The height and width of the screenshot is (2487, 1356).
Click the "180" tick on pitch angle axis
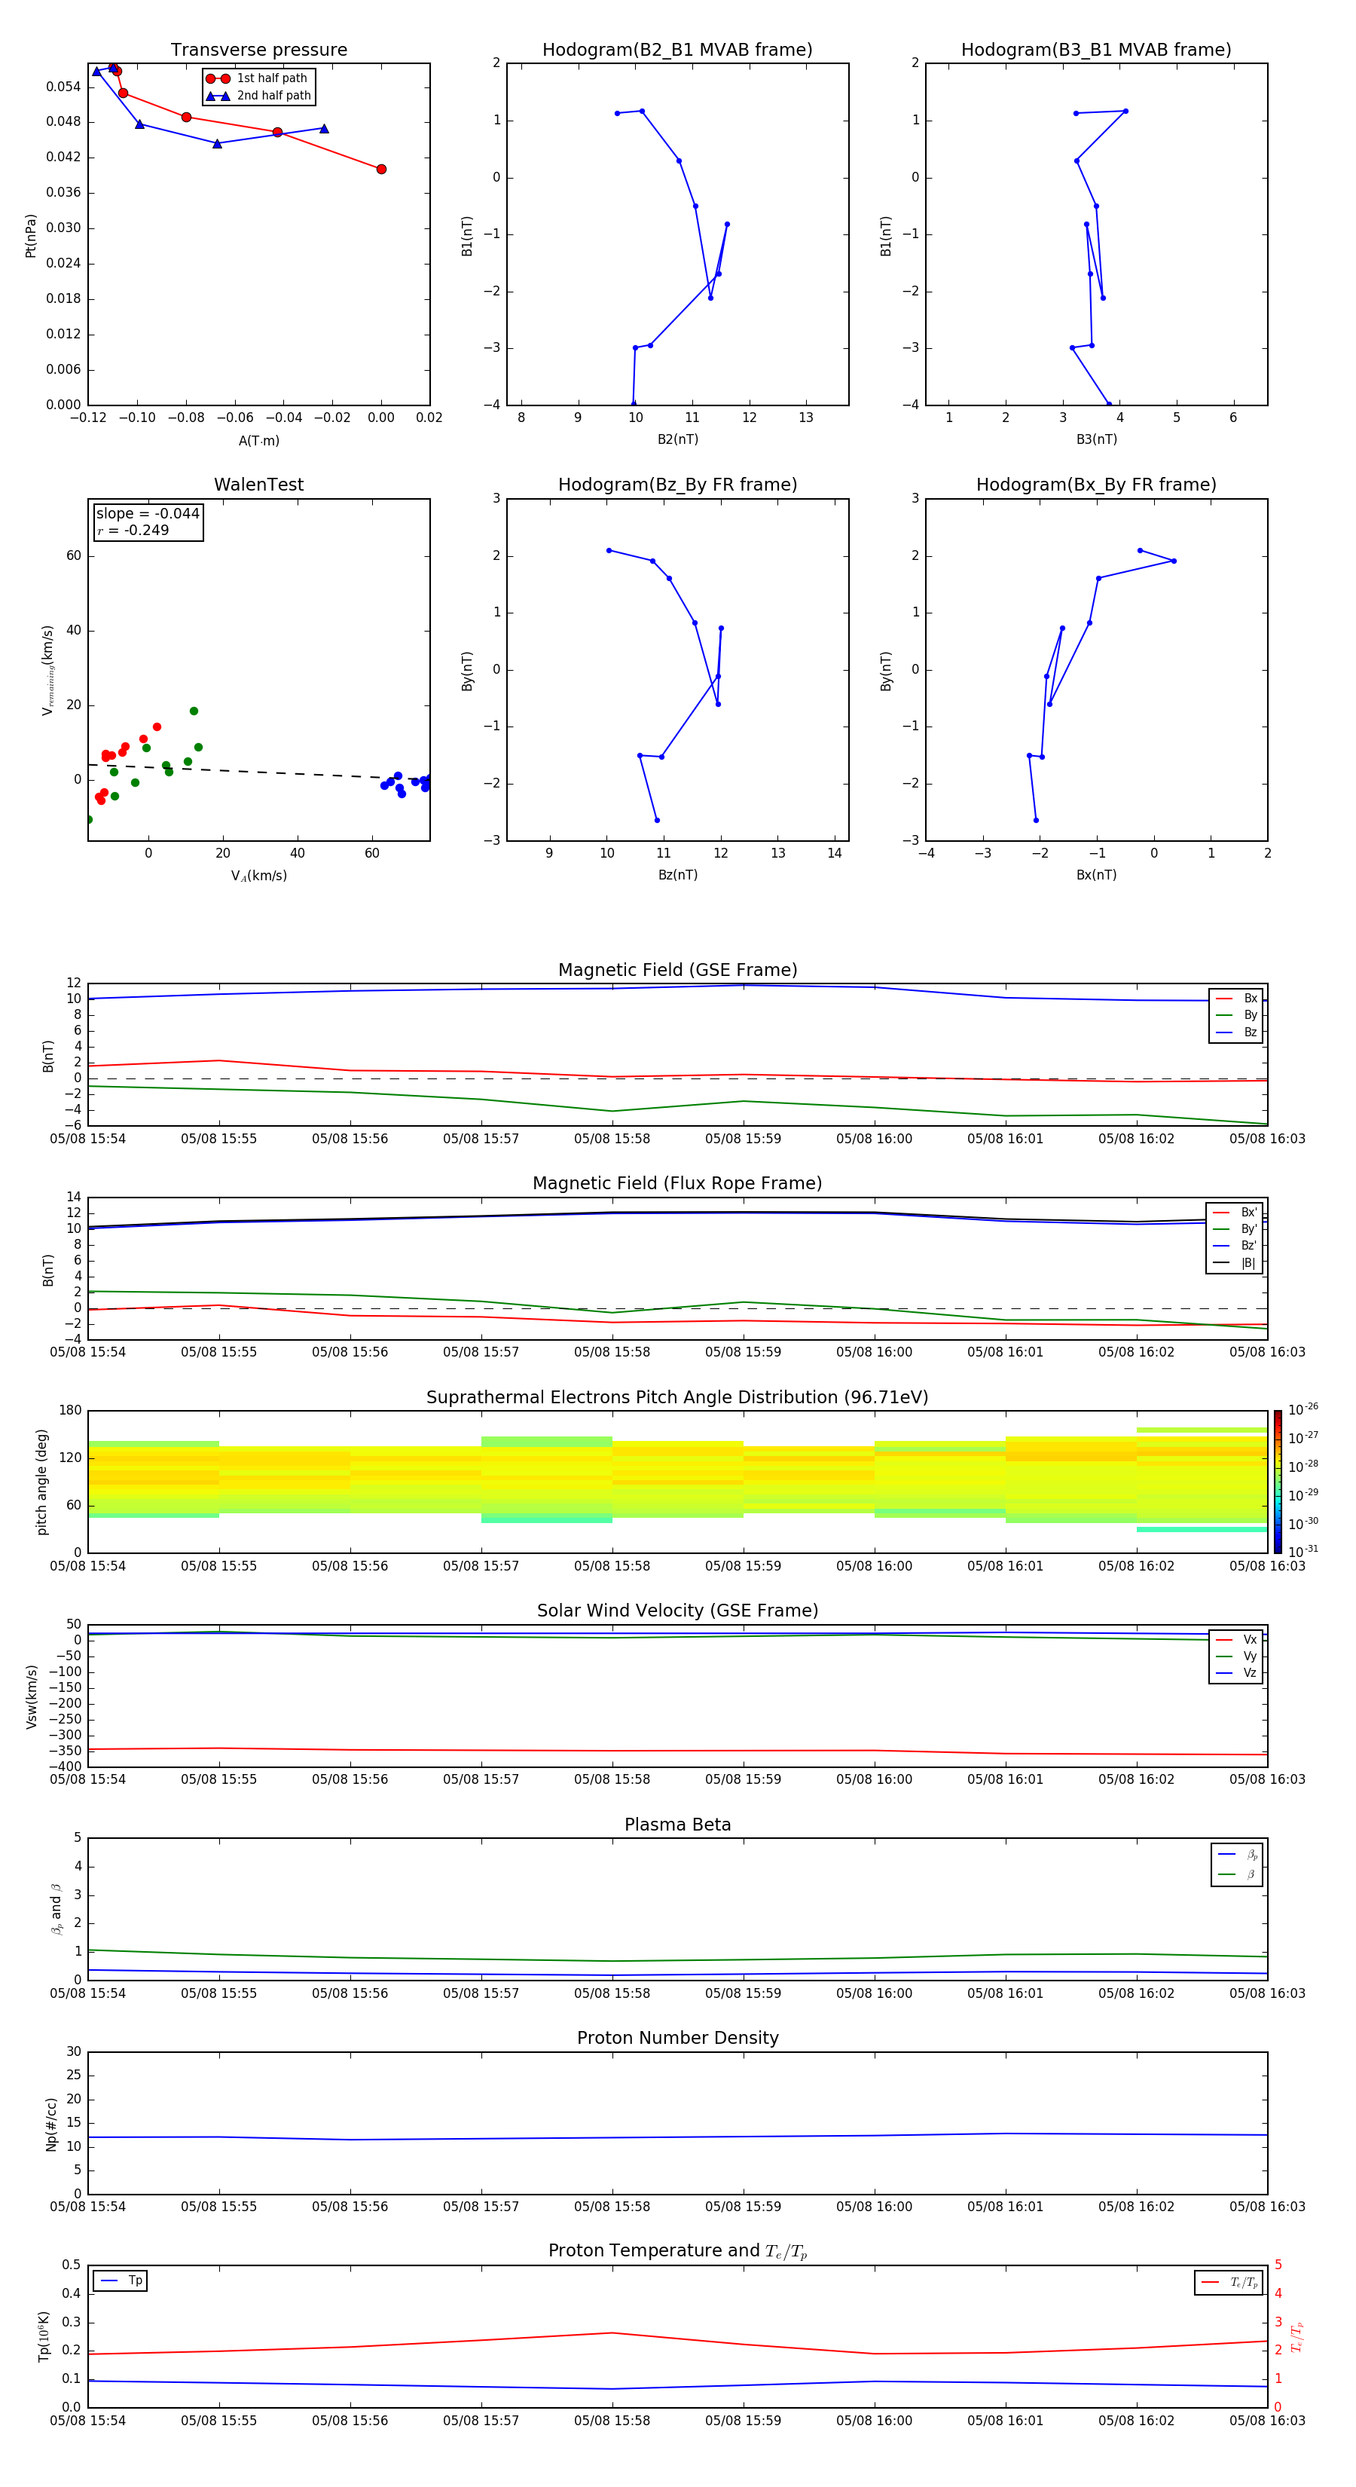click(x=71, y=1411)
